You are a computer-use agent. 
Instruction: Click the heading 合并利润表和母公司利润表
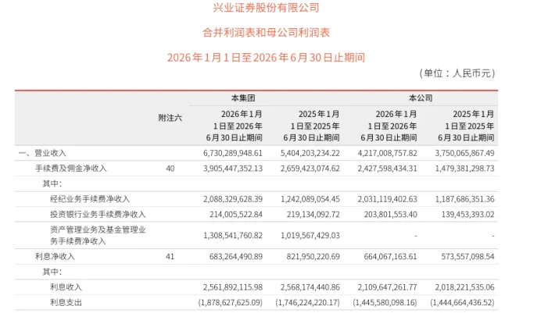[x=266, y=32]
